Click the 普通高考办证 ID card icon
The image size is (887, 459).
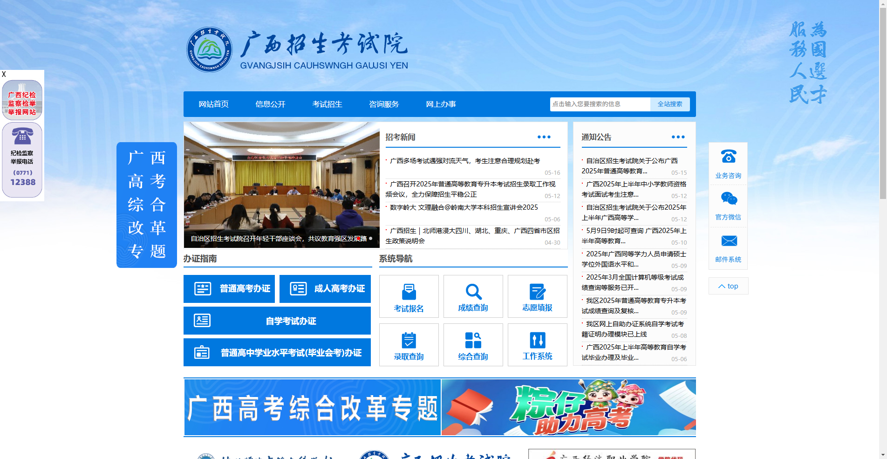click(204, 288)
